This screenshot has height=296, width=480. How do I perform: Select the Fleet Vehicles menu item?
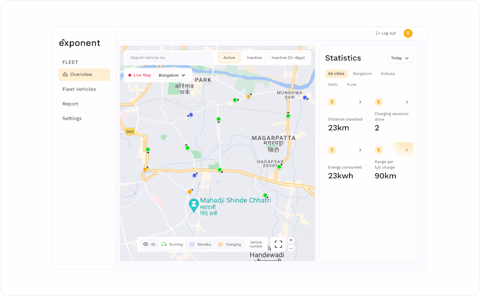pyautogui.click(x=79, y=89)
